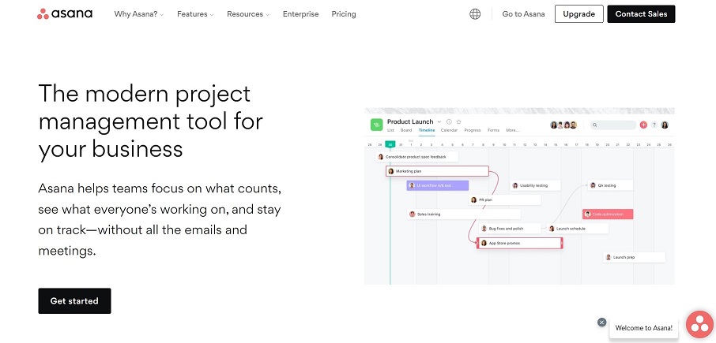This screenshot has width=716, height=343.
Task: Open the language globe selector
Action: (x=475, y=14)
